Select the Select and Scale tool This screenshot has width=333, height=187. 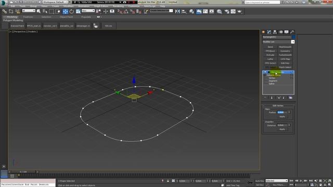(78, 11)
